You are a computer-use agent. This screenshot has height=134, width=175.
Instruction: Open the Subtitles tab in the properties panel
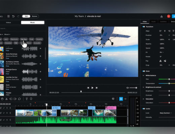coord(163,21)
